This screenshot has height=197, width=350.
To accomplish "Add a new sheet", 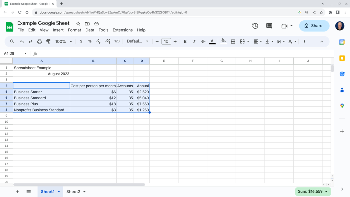I will 17,191.
